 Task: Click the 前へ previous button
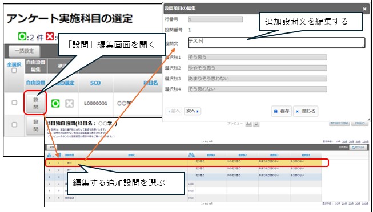click(x=174, y=111)
